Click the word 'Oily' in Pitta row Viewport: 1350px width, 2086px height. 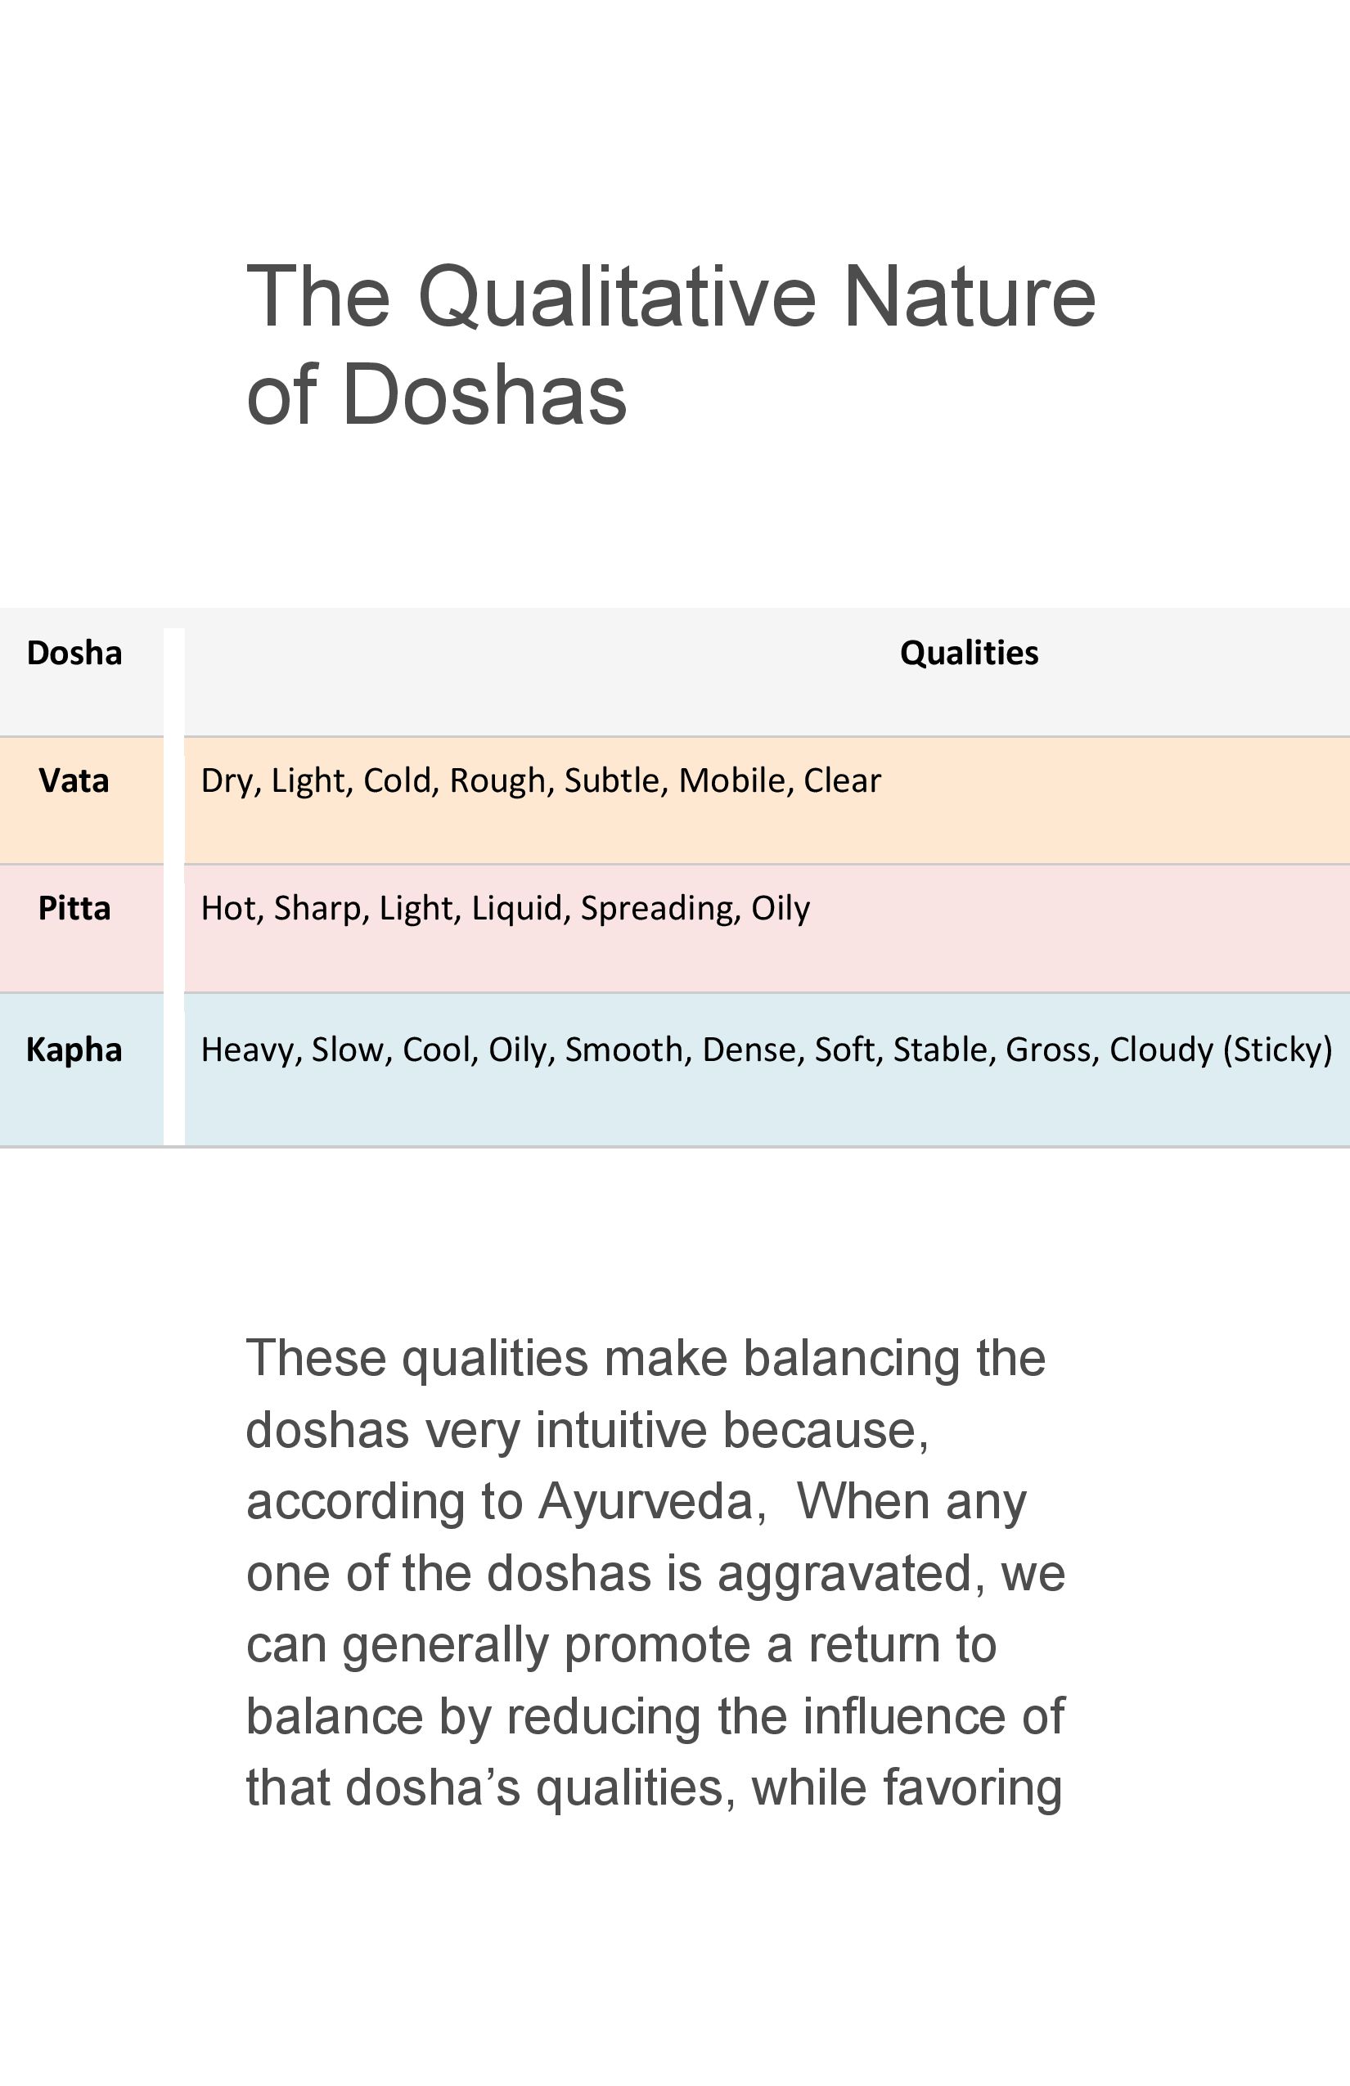(781, 909)
